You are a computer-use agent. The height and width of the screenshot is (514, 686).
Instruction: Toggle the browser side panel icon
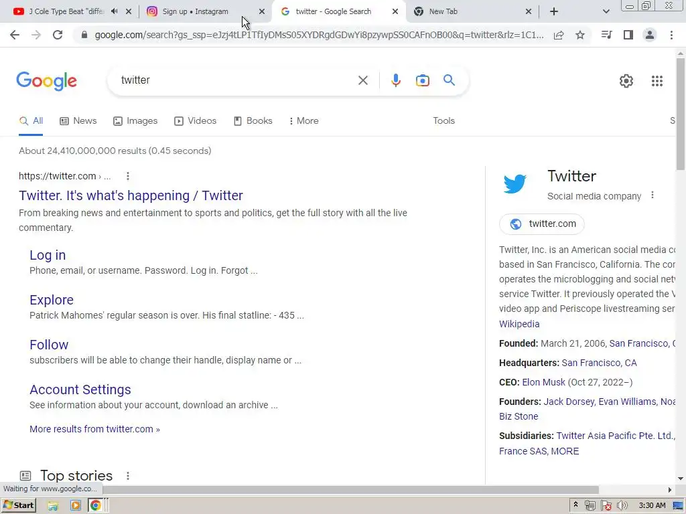628,35
